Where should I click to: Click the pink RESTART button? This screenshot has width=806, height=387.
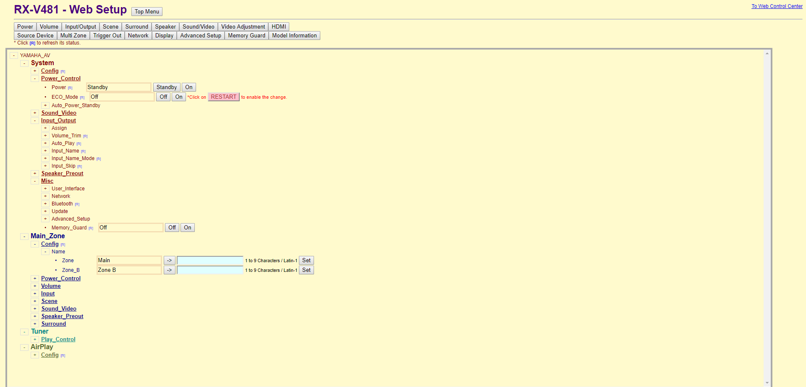click(x=224, y=97)
